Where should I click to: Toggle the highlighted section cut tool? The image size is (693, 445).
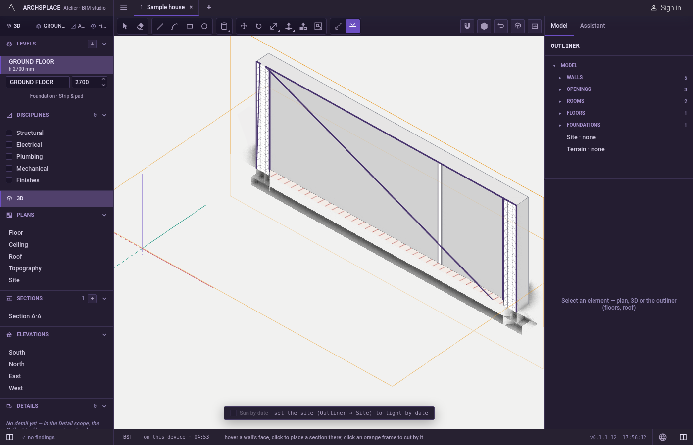point(353,26)
